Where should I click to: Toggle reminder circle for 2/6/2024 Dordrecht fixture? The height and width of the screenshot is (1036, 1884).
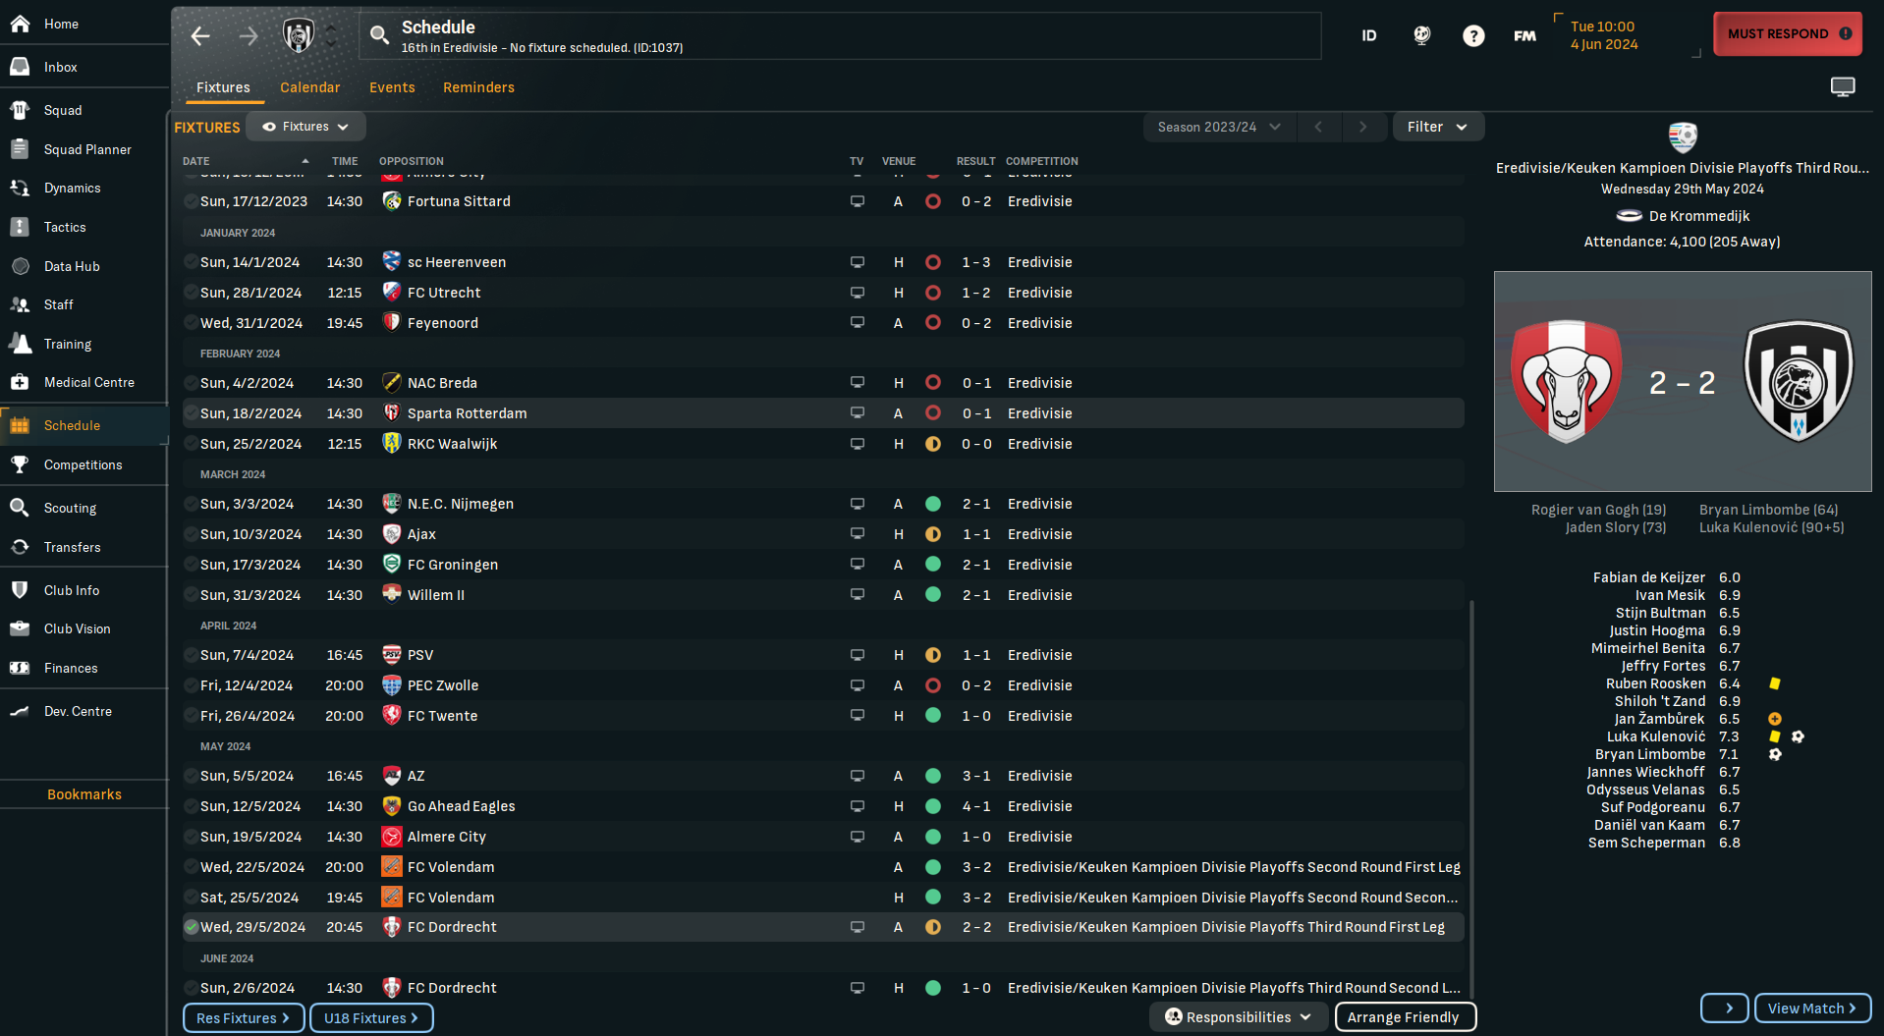191,988
